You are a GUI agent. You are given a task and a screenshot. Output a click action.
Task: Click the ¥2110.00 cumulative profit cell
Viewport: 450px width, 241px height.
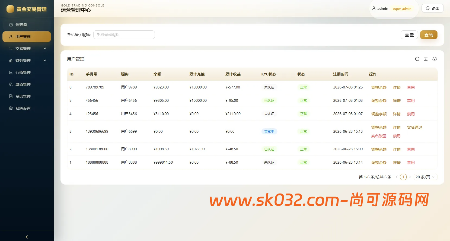click(233, 114)
